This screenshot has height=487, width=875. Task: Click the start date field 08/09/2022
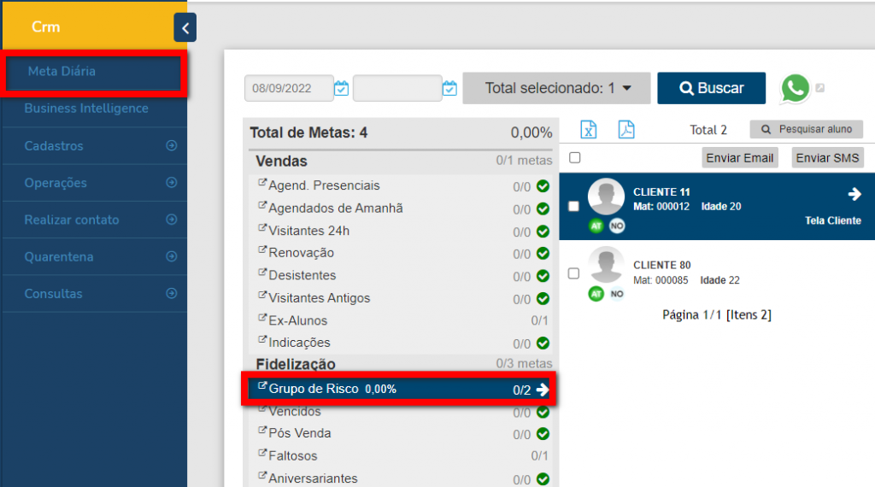point(289,88)
